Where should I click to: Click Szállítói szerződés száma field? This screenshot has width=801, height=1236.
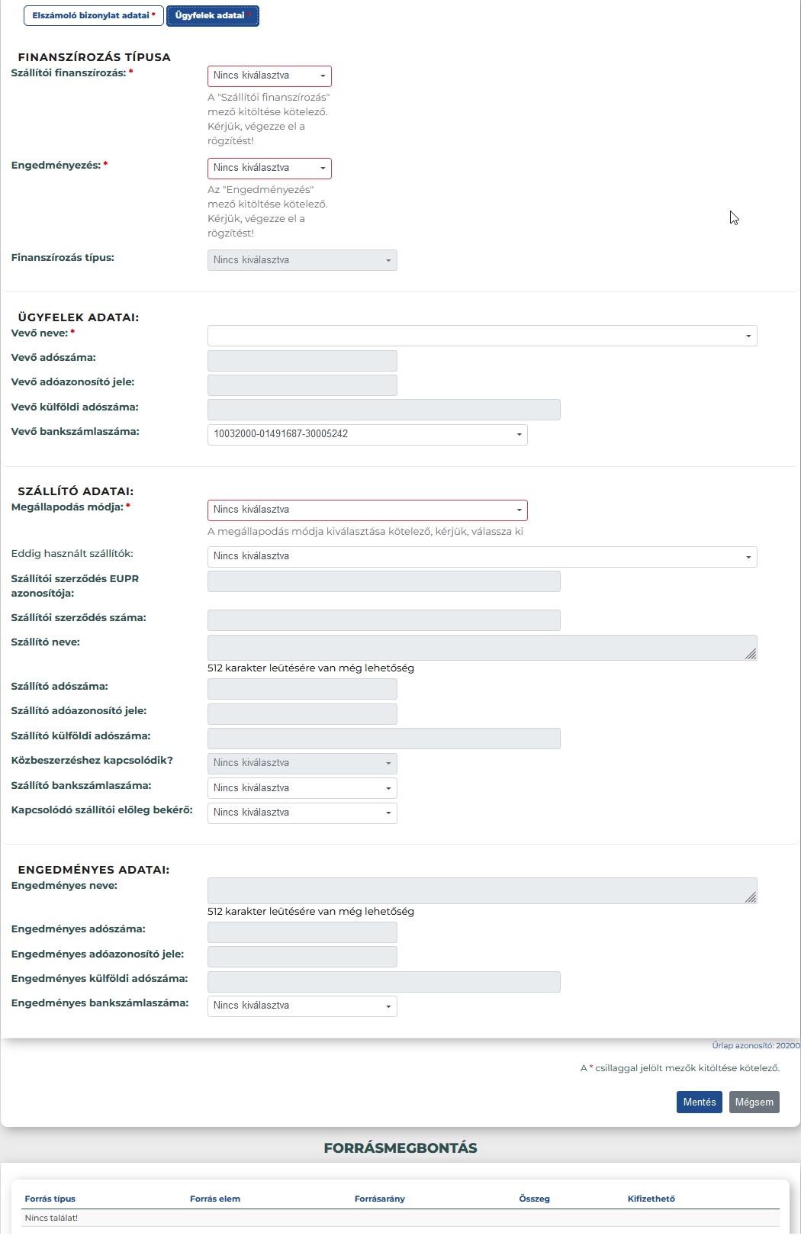pyautogui.click(x=384, y=620)
